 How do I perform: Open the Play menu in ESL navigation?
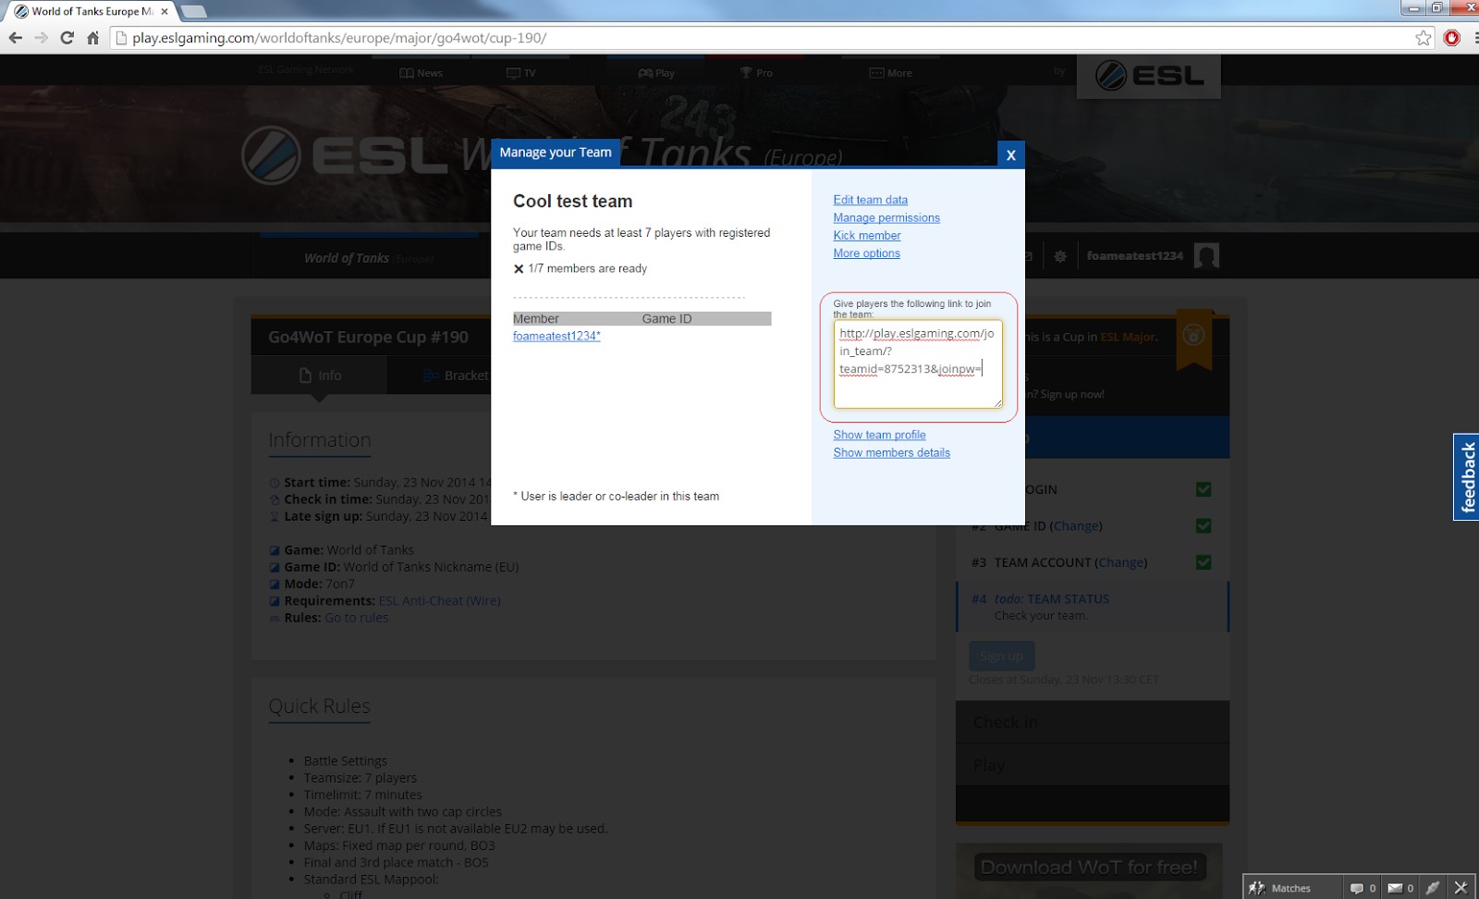pos(656,73)
